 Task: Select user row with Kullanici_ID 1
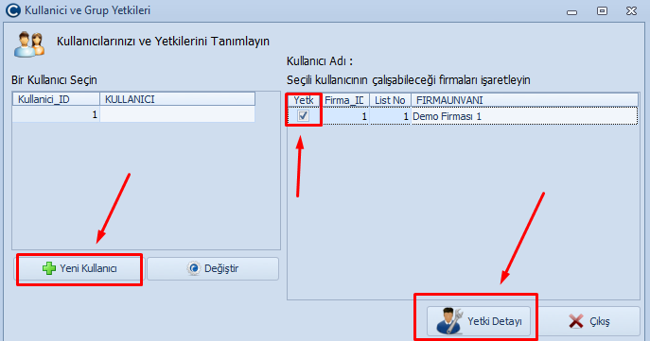tap(133, 114)
